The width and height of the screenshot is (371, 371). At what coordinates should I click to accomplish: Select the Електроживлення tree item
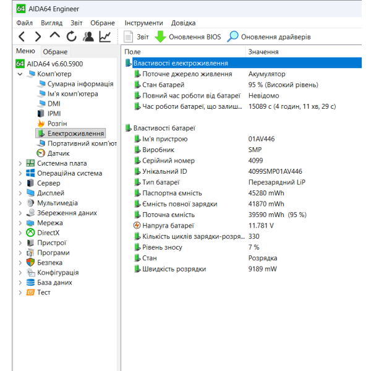pyautogui.click(x=70, y=134)
